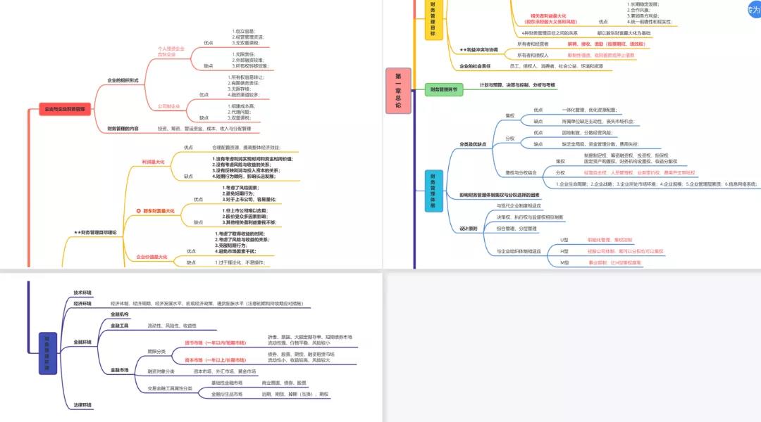The image size is (761, 422).
Task: Click '与现代企业制度相适应' node
Action: coord(519,206)
